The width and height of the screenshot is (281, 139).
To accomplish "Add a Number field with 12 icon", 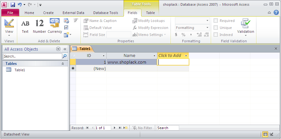I will [39, 26].
